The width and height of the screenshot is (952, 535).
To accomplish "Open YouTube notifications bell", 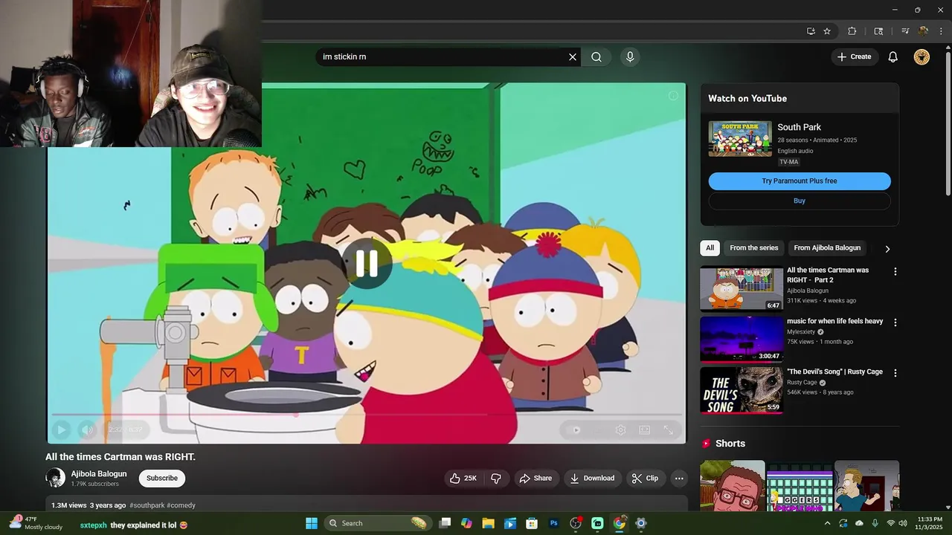I will coord(893,56).
